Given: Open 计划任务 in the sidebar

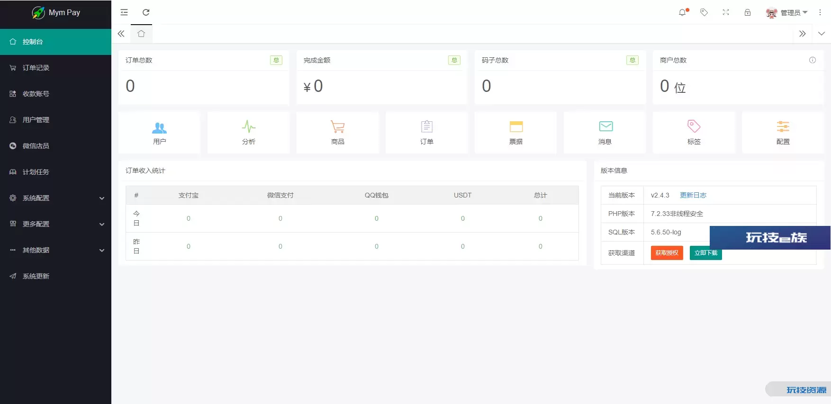Looking at the screenshot, I should (x=55, y=172).
